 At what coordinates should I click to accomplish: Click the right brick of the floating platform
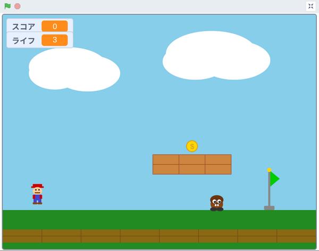[218, 165]
